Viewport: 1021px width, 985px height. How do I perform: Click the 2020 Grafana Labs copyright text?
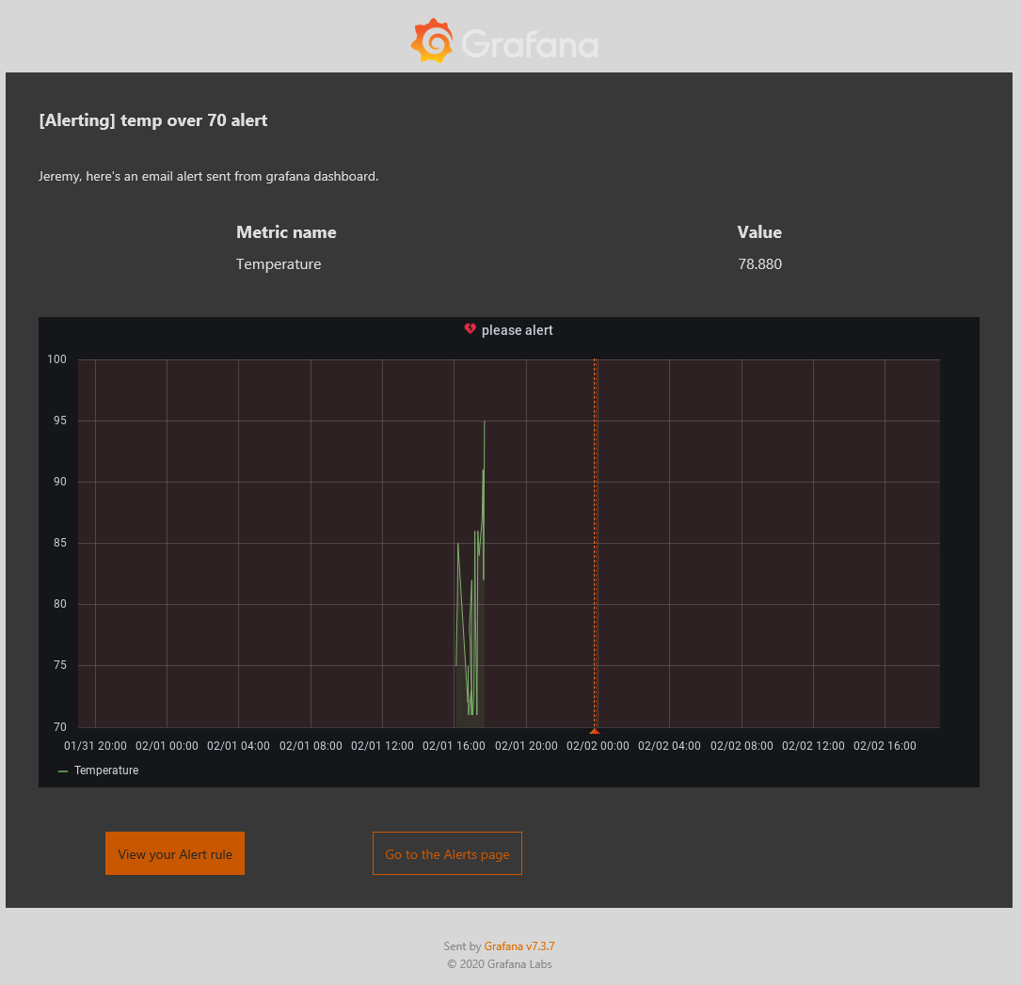pyautogui.click(x=500, y=964)
